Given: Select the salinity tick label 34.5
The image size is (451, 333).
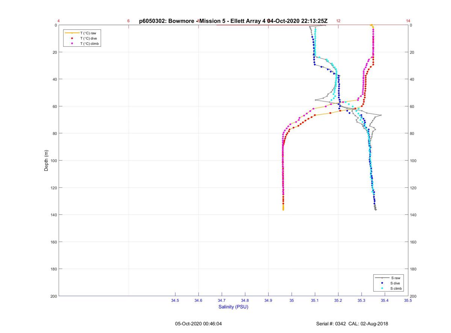Looking at the screenshot, I should coord(175,300).
